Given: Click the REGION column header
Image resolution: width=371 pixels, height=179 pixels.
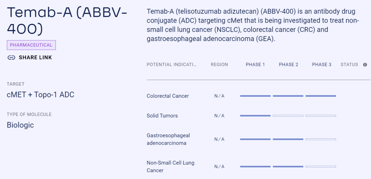Looking at the screenshot, I should [219, 65].
